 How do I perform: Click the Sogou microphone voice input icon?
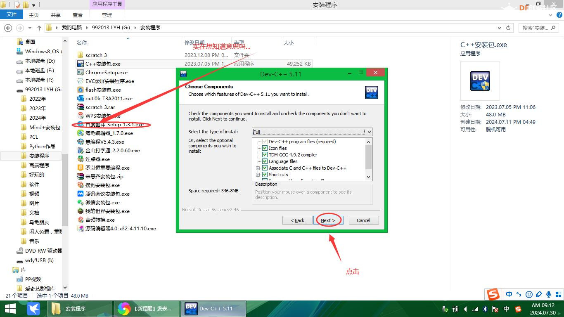[x=549, y=294]
